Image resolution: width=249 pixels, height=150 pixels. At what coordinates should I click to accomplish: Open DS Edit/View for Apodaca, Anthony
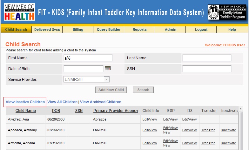tap(189, 130)
